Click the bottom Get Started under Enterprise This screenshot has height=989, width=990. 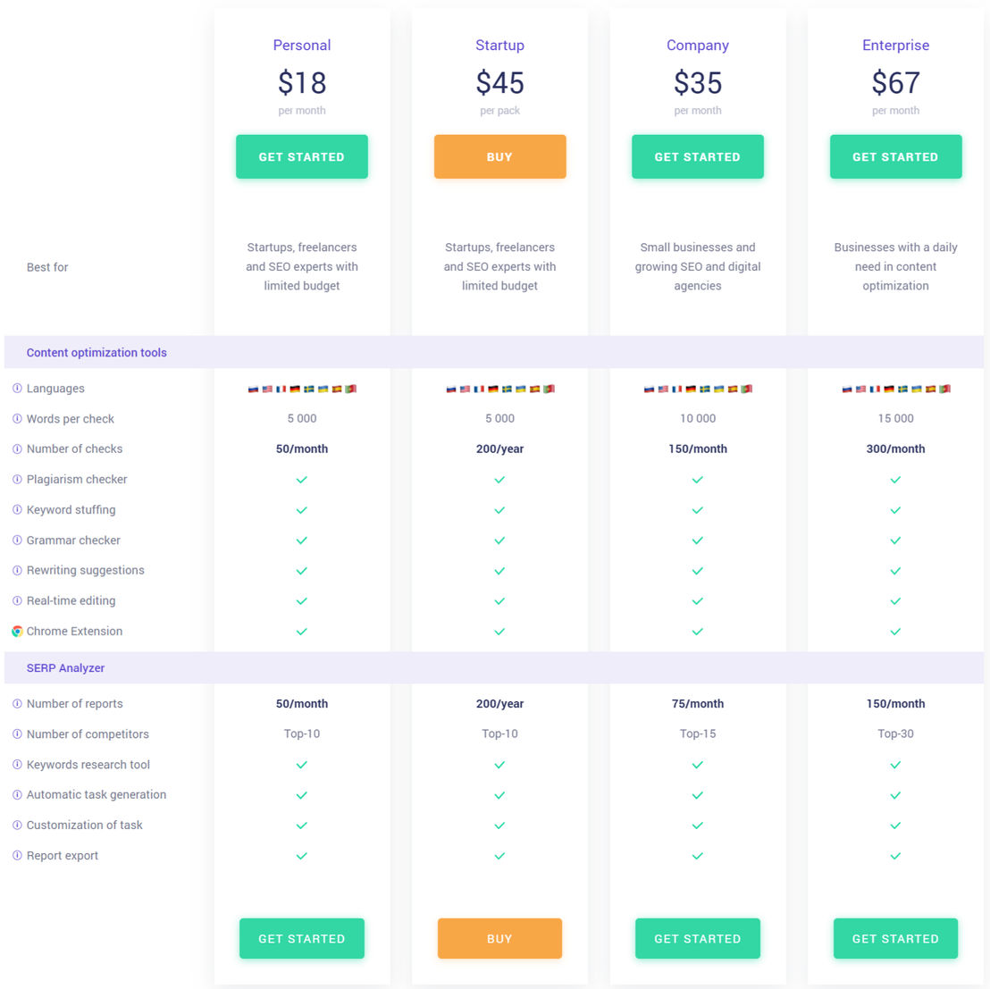(x=895, y=938)
